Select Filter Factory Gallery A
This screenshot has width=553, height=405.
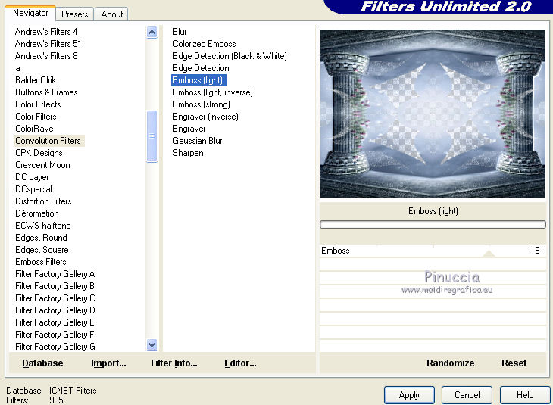55,274
